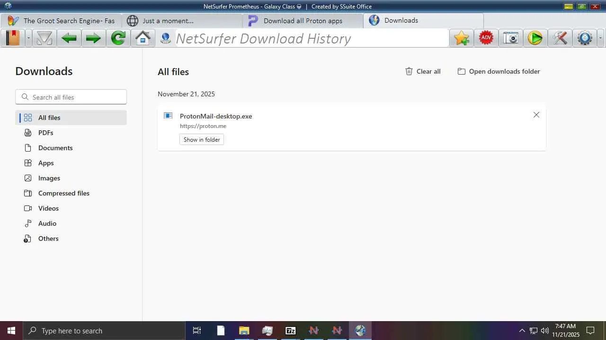The width and height of the screenshot is (606, 340).
Task: Click the ProtonMail-desktop.exe file type icon
Action: click(x=168, y=116)
